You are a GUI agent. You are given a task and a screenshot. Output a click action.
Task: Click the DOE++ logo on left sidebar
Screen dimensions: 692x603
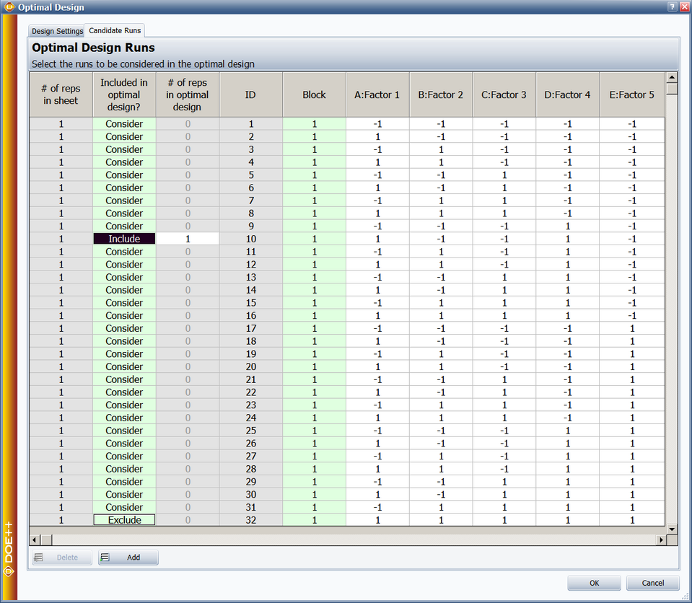click(9, 548)
